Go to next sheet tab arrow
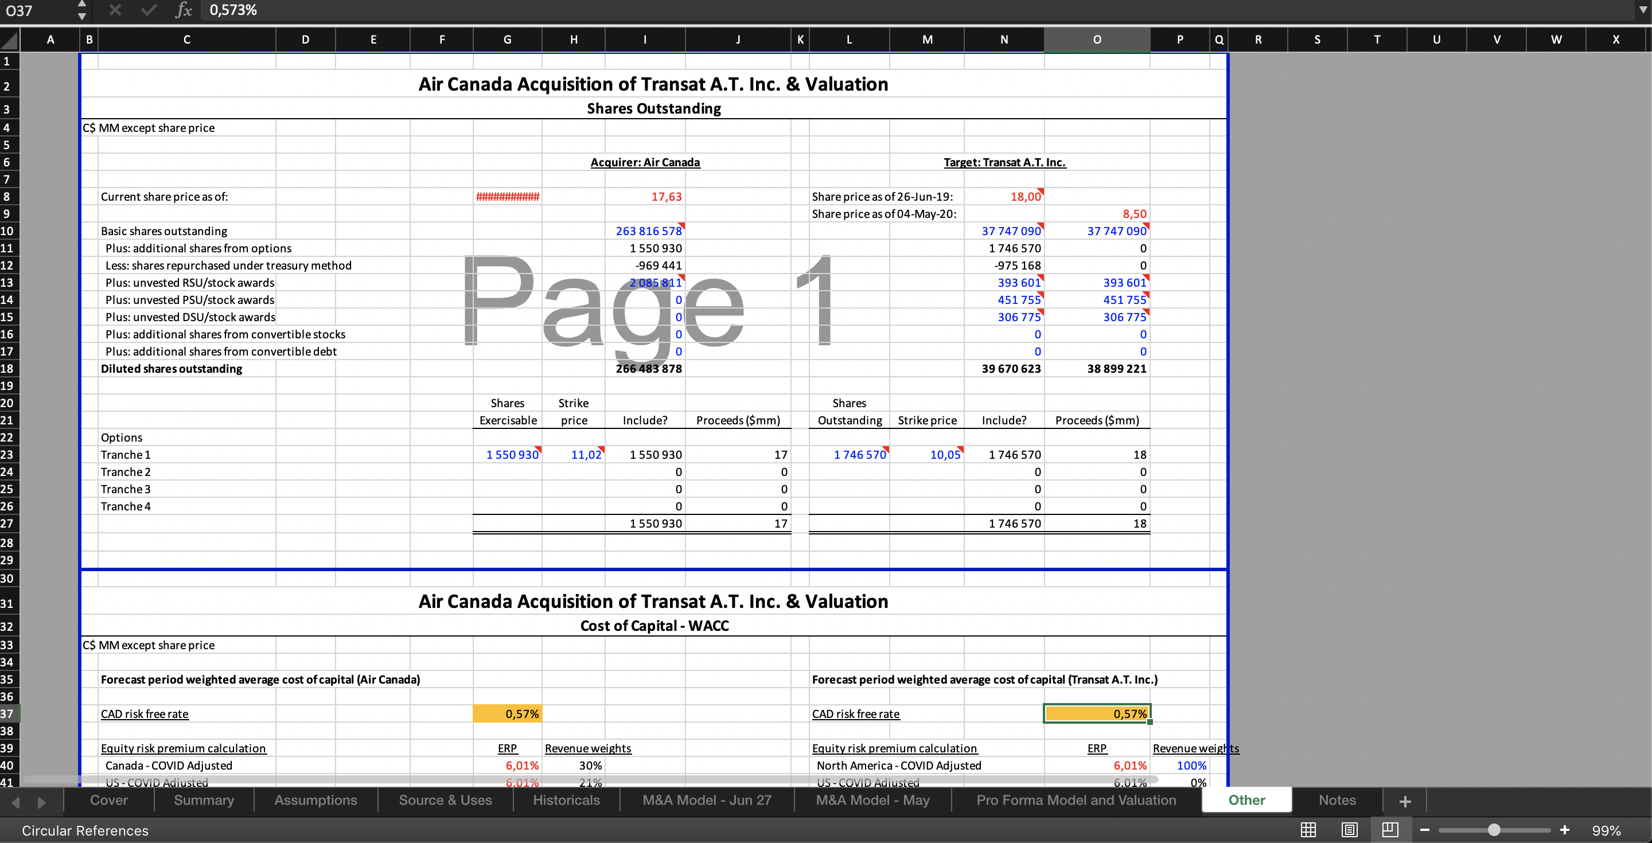This screenshot has height=843, width=1652. click(x=42, y=802)
